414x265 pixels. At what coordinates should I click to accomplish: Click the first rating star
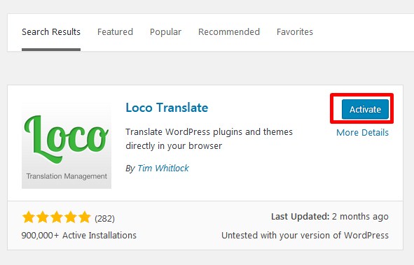(x=29, y=217)
